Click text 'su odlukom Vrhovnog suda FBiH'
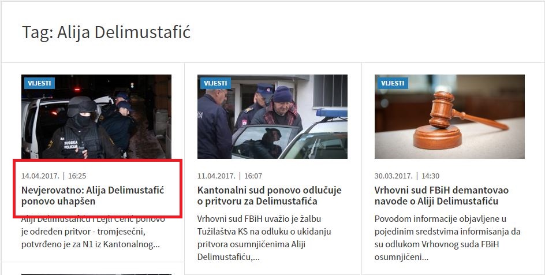 pos(437,244)
